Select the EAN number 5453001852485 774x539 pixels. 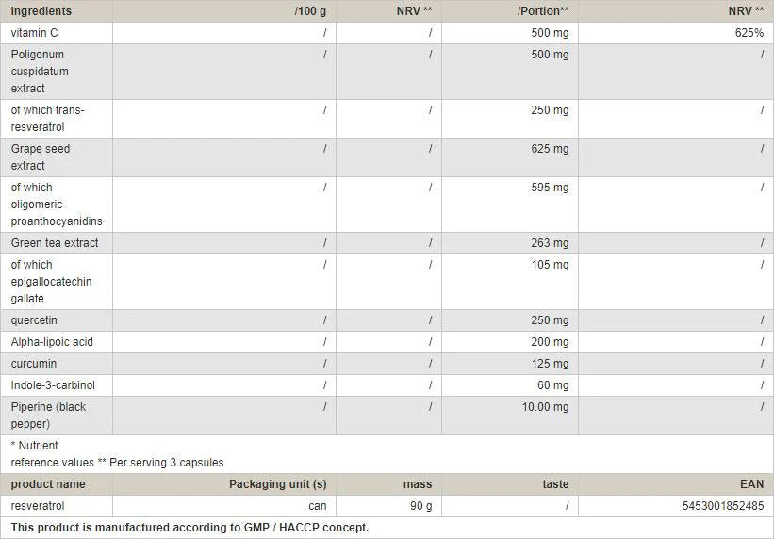(x=722, y=506)
